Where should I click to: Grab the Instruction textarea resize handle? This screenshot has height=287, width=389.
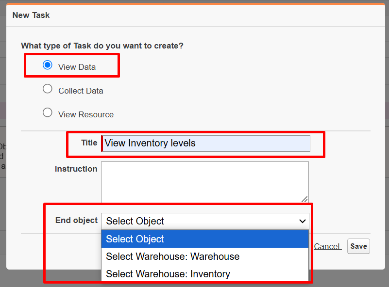point(304,199)
